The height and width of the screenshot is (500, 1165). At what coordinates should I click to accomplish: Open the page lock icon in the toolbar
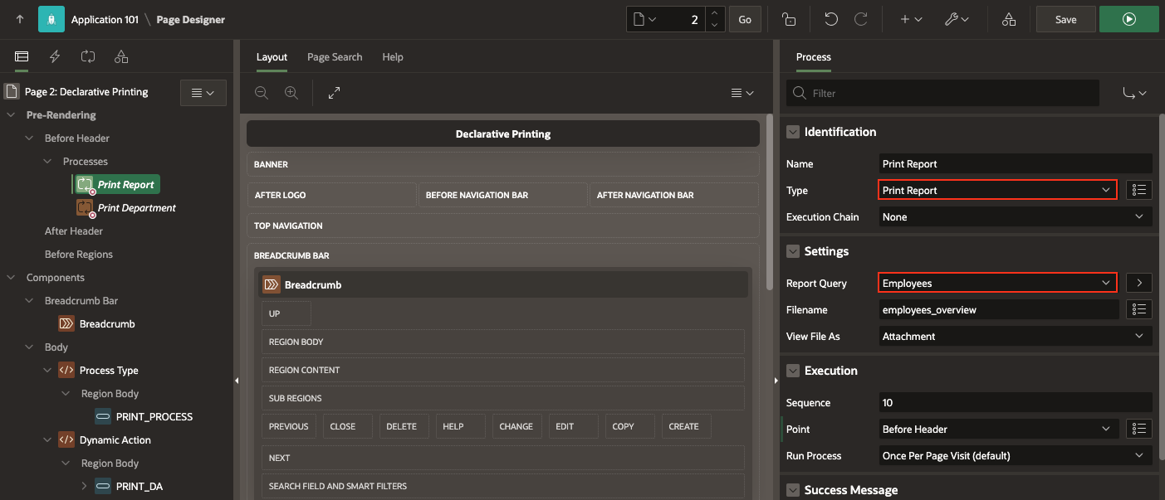point(789,18)
